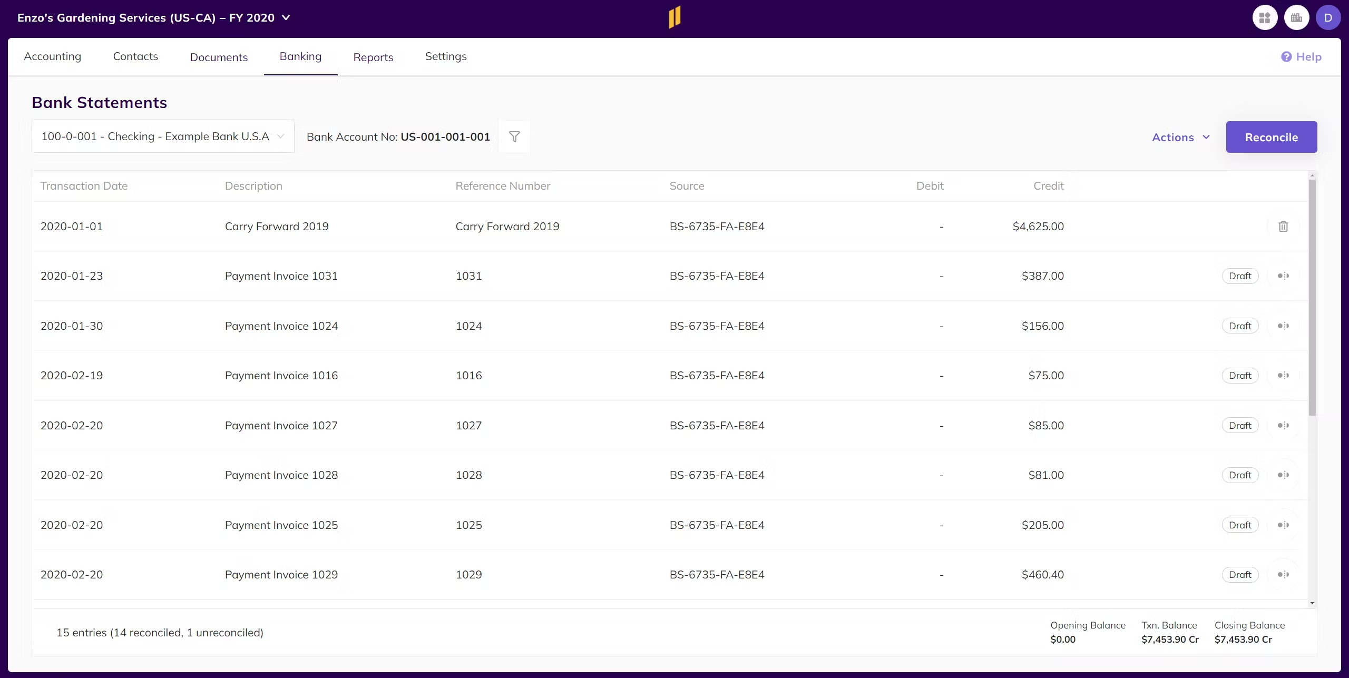Screen dimensions: 1349x678
Task: Expand the Actions dropdown menu
Action: tap(1180, 137)
